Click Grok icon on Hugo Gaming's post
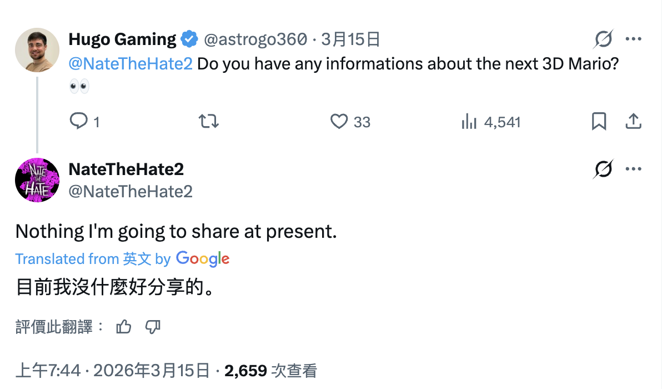This screenshot has width=662, height=389. coord(603,39)
